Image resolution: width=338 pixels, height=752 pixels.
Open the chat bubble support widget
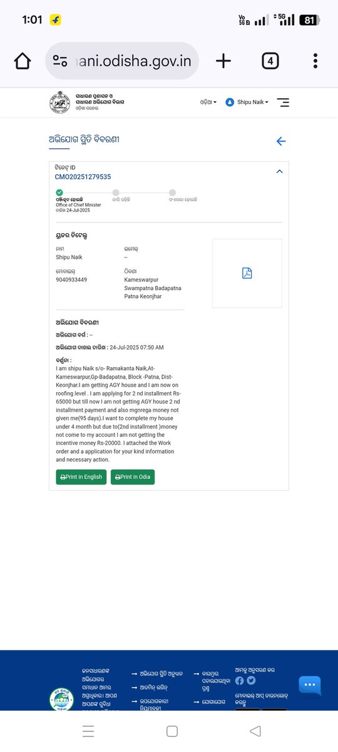(x=310, y=686)
